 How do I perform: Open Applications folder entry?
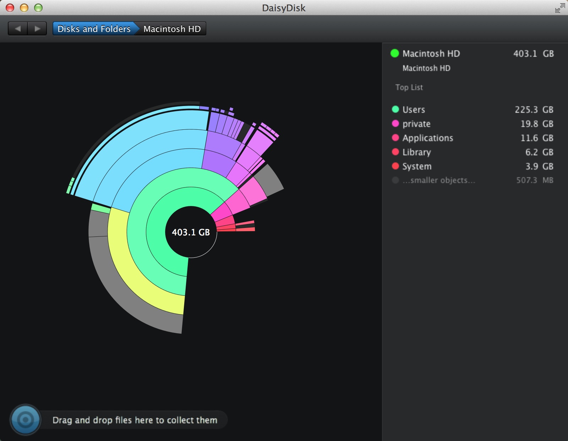tap(472, 138)
